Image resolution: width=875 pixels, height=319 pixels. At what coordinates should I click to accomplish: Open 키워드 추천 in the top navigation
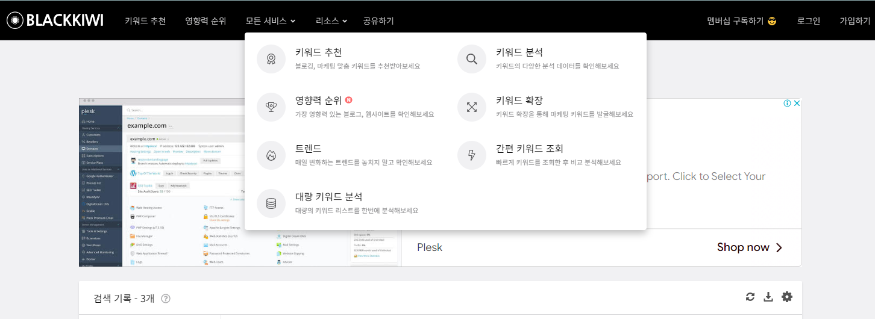(x=145, y=20)
